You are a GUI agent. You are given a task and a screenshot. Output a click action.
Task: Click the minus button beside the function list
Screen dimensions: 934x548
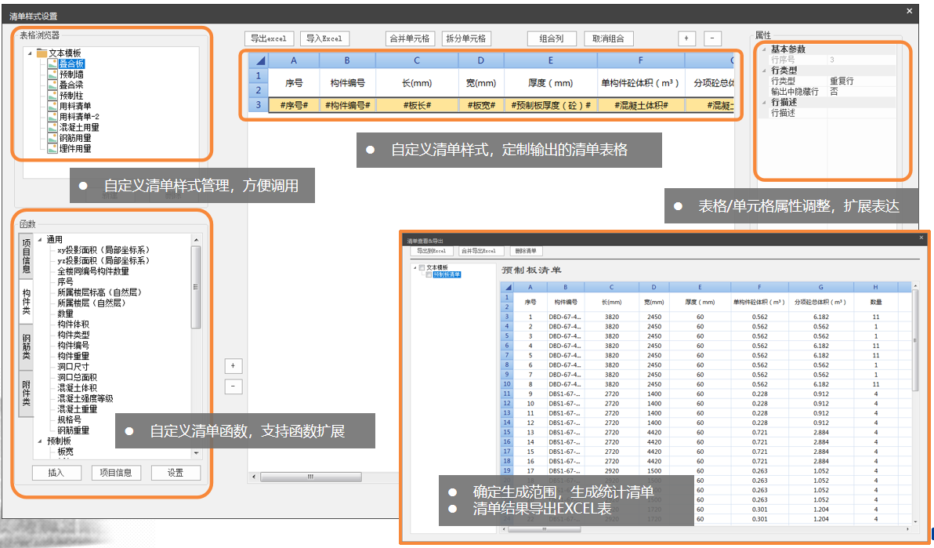click(x=233, y=387)
